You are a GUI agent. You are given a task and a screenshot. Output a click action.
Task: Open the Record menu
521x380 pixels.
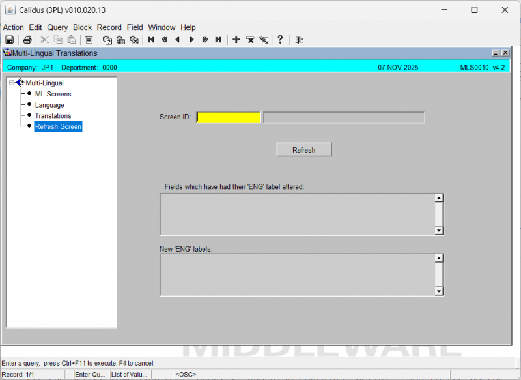[109, 27]
